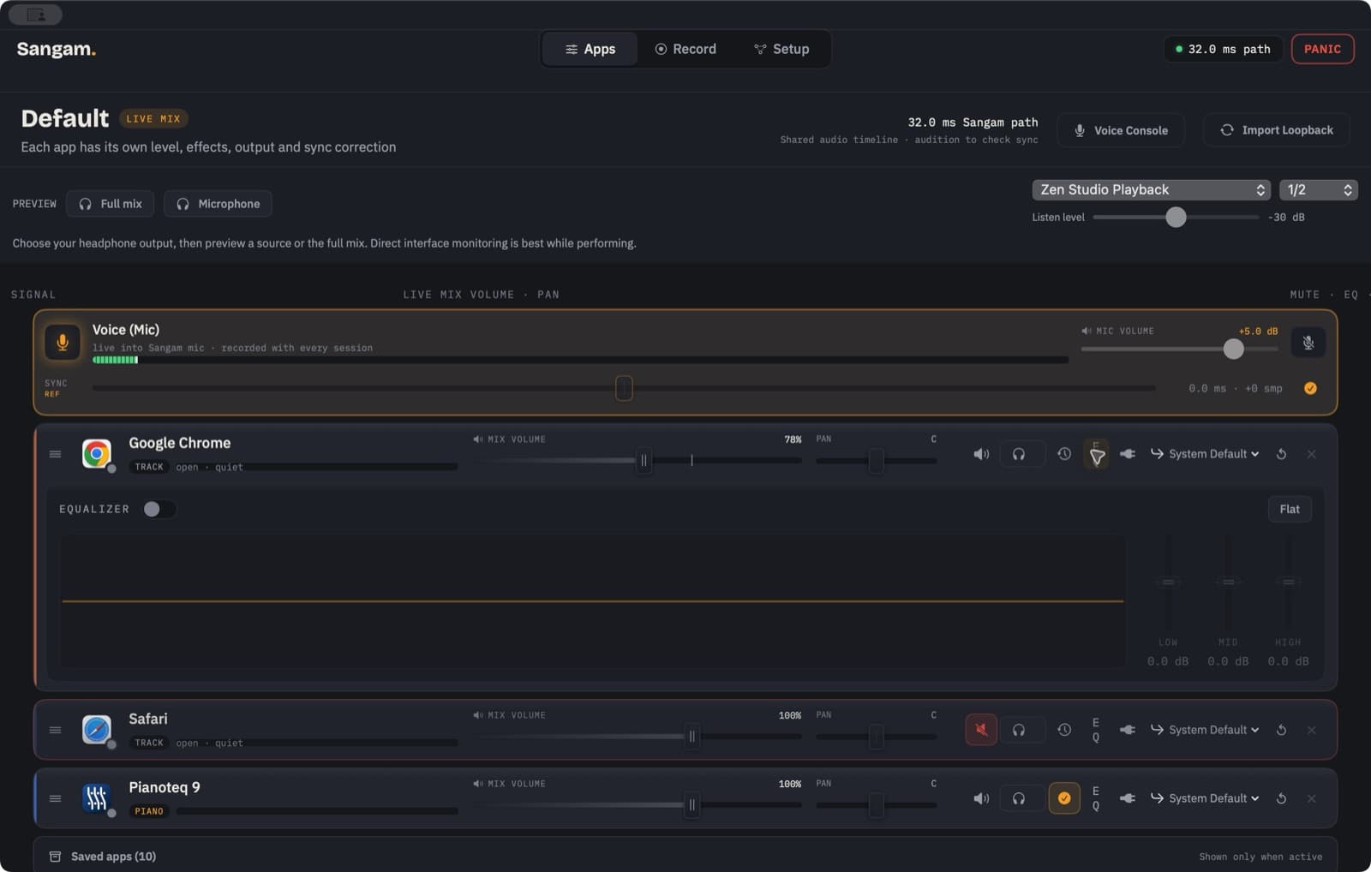
Task: Toggle the EQ panel for Safari
Action: pos(1096,730)
